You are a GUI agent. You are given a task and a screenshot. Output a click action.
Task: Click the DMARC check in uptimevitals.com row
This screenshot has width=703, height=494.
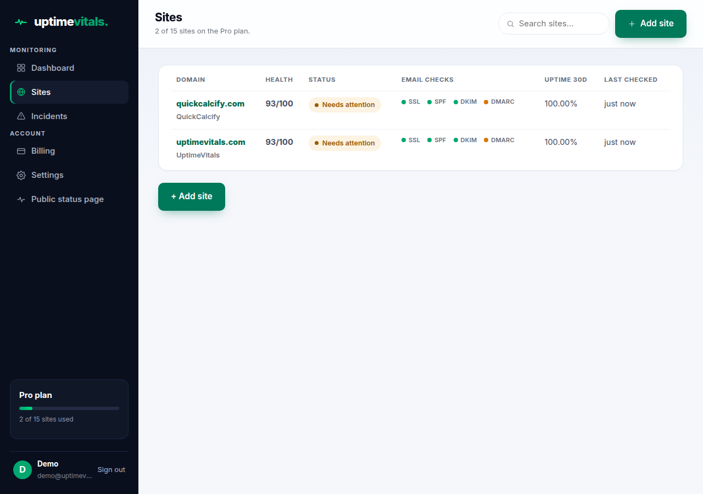tap(499, 141)
